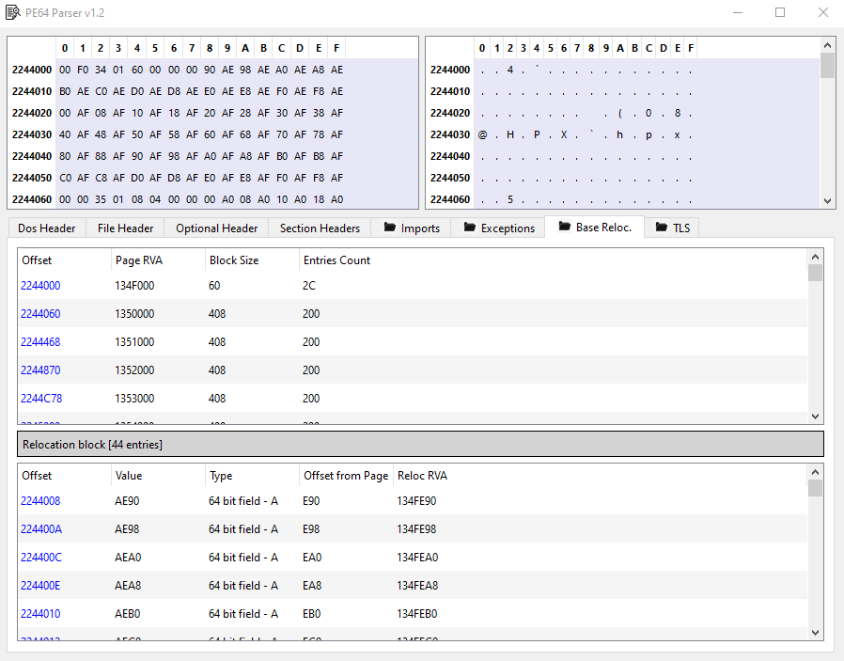Select block offset 2244060 link

coord(40,314)
